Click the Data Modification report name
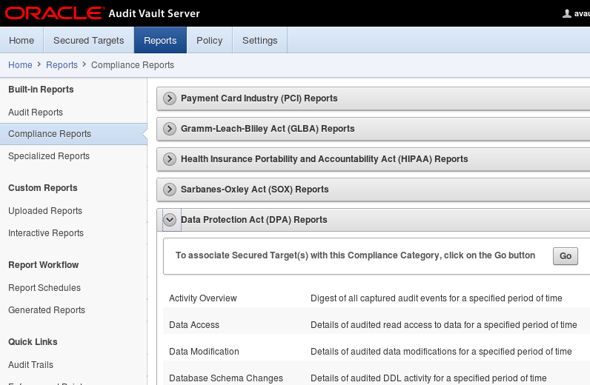The height and width of the screenshot is (385, 590). coord(204,352)
